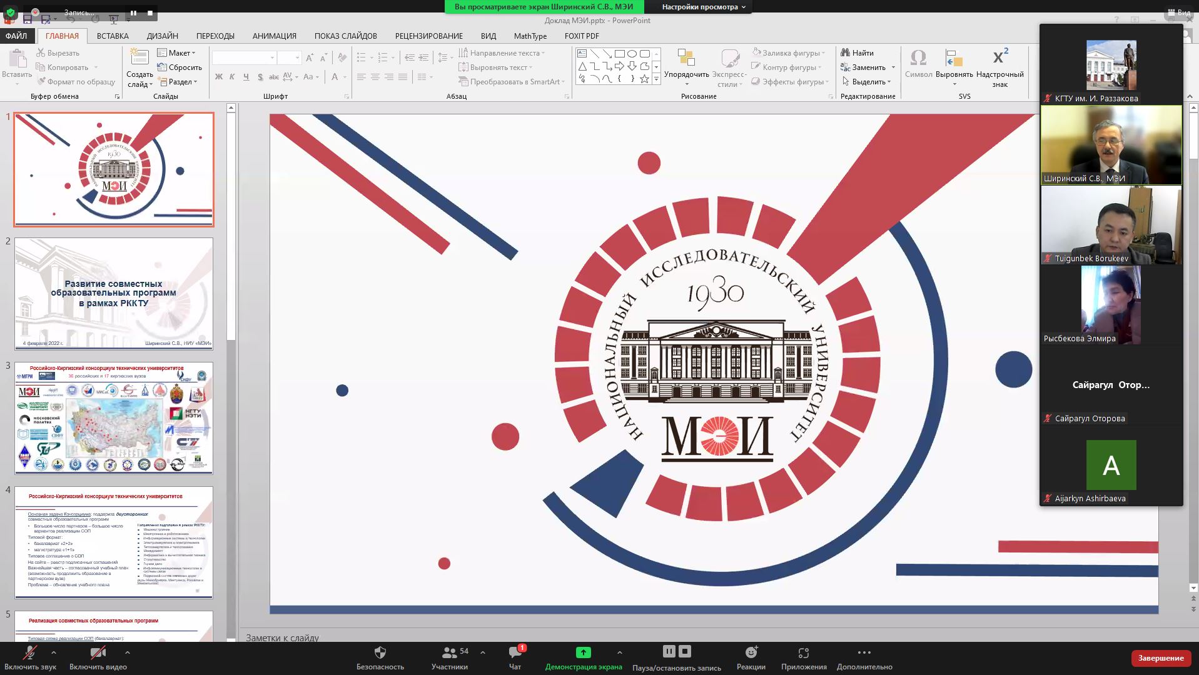Open the font size combo box
The image size is (1199, 675).
(x=290, y=57)
